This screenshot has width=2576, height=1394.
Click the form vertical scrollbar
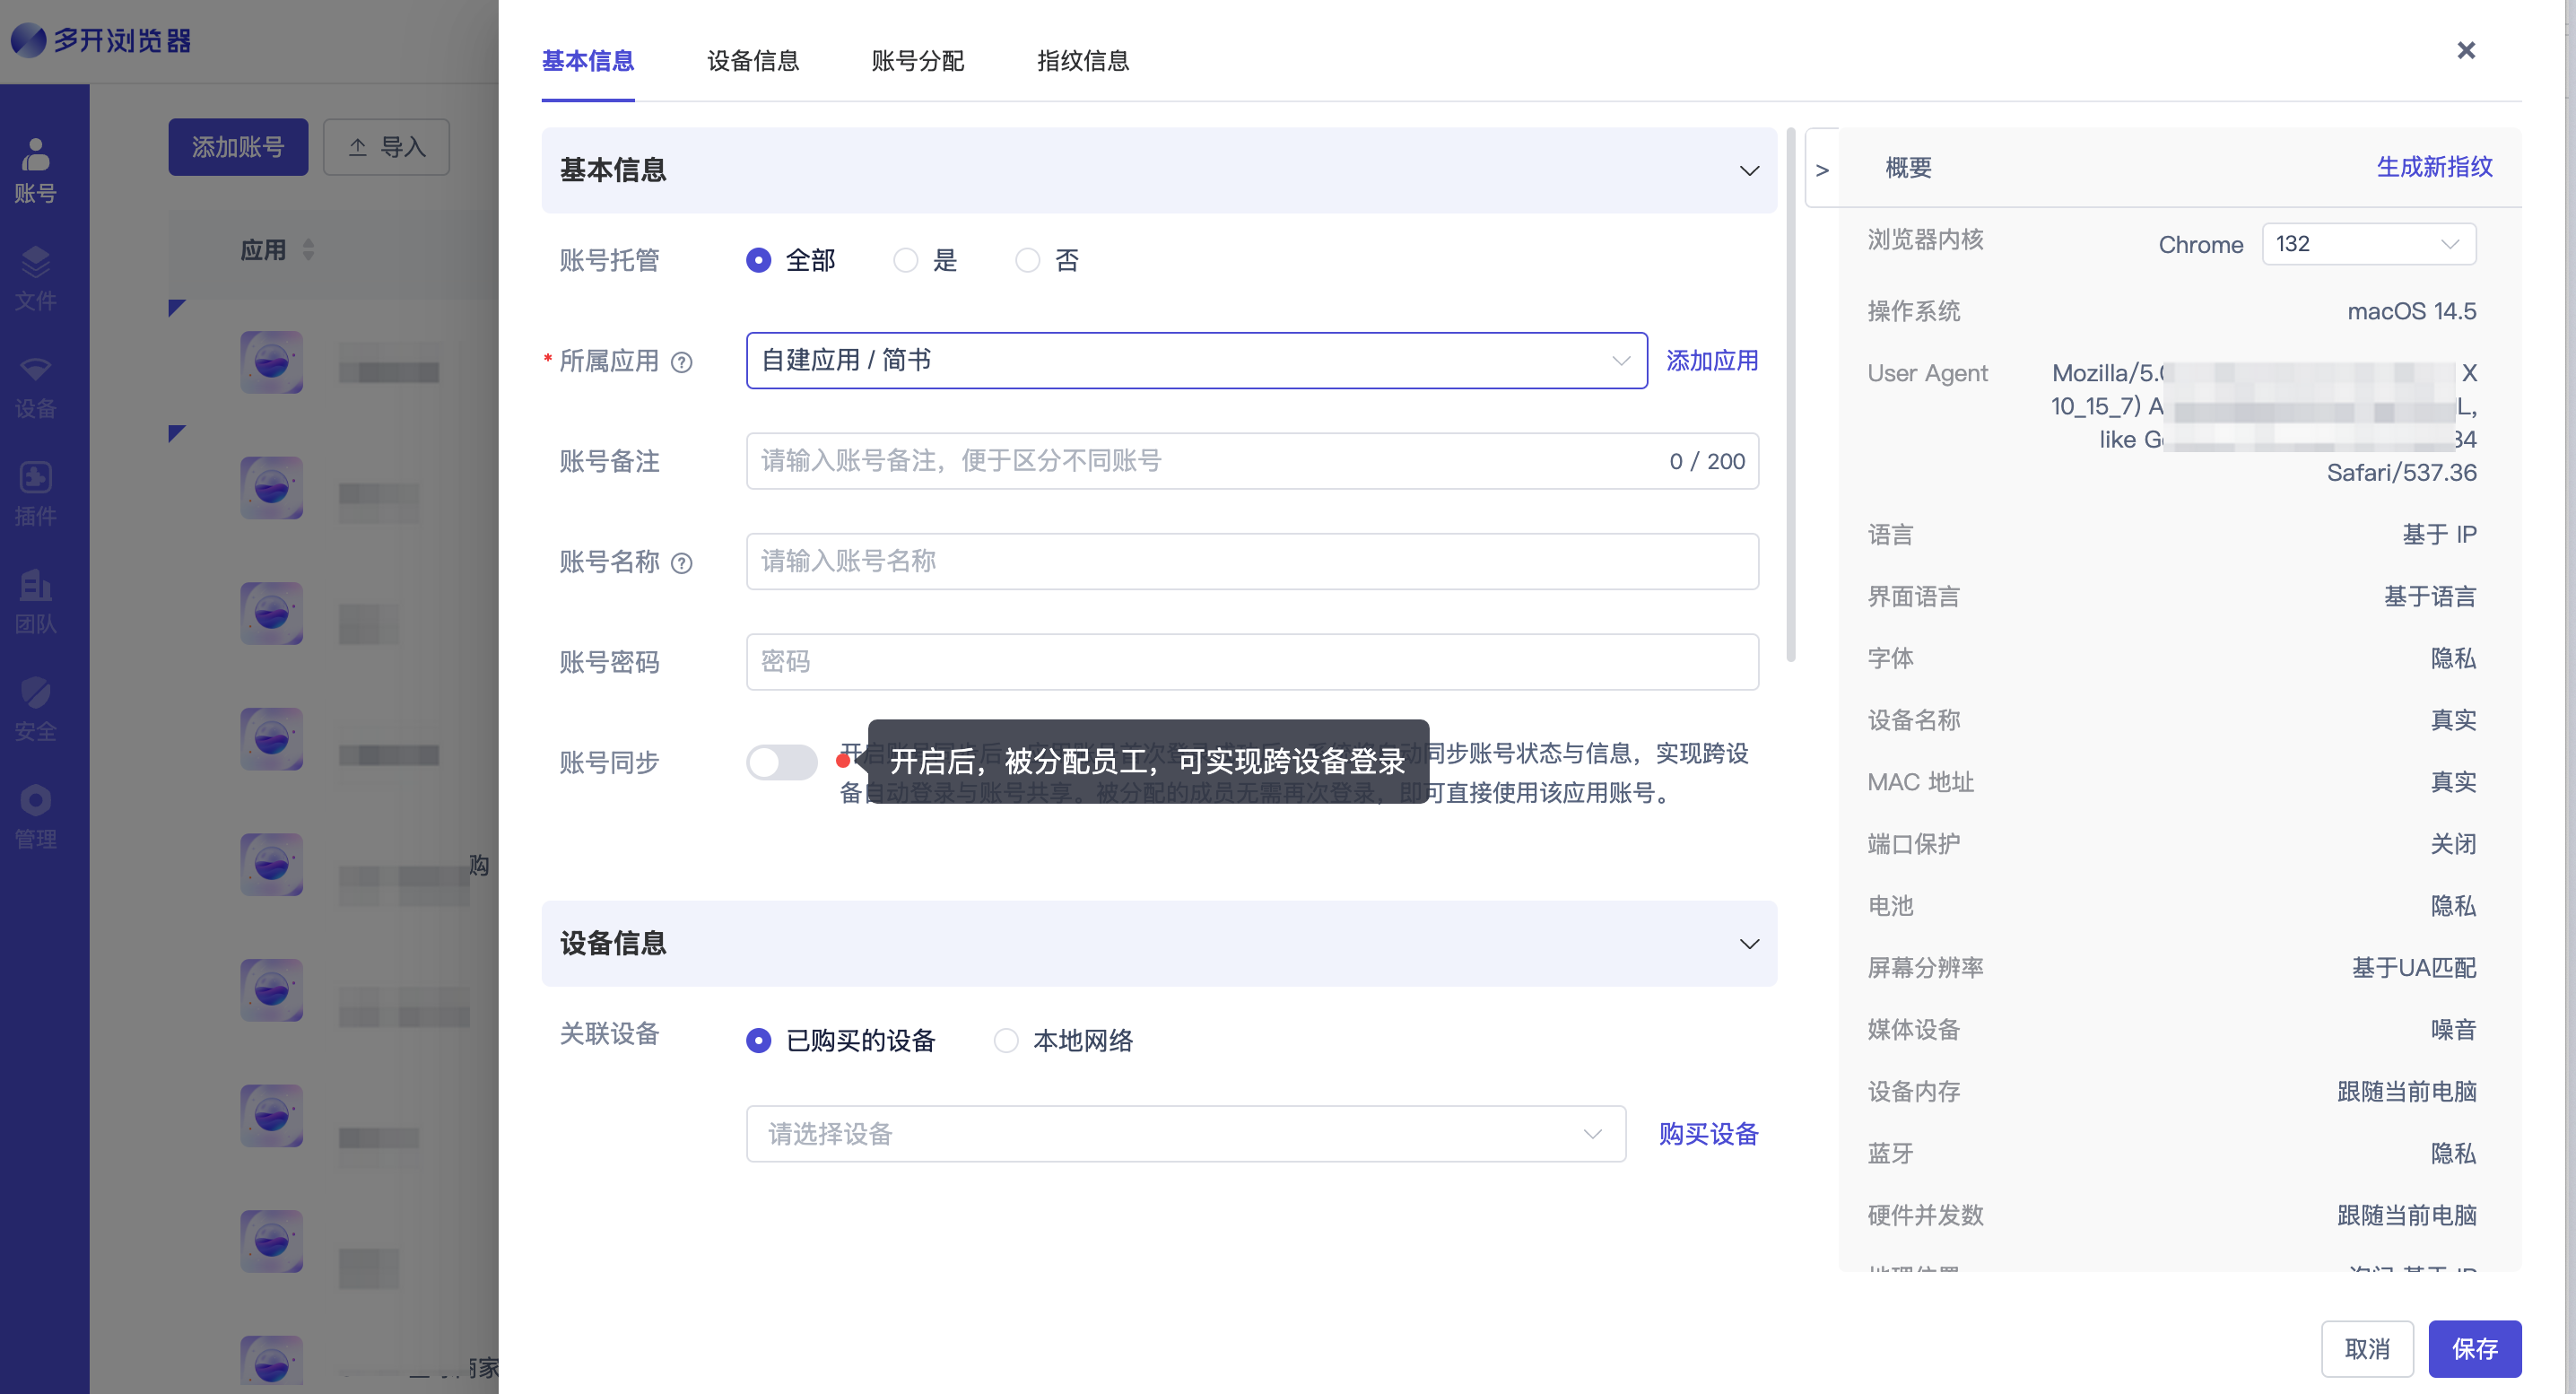coord(1790,395)
